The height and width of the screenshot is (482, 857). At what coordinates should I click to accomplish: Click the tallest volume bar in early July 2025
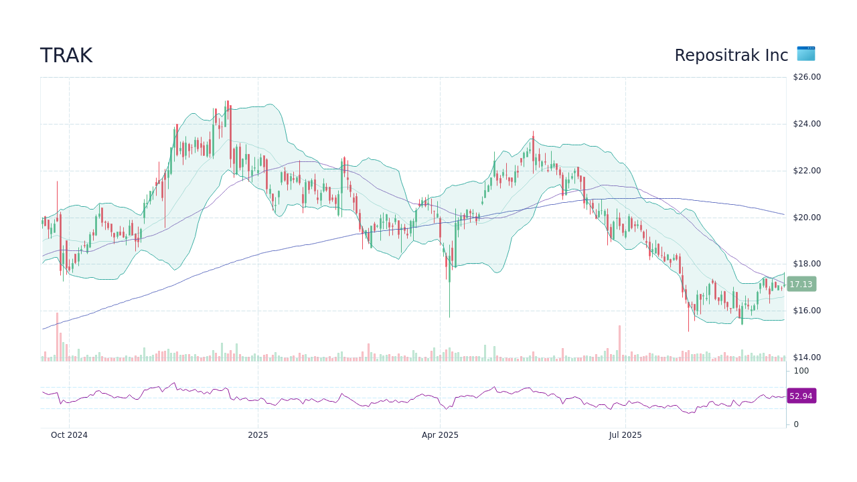pos(619,343)
